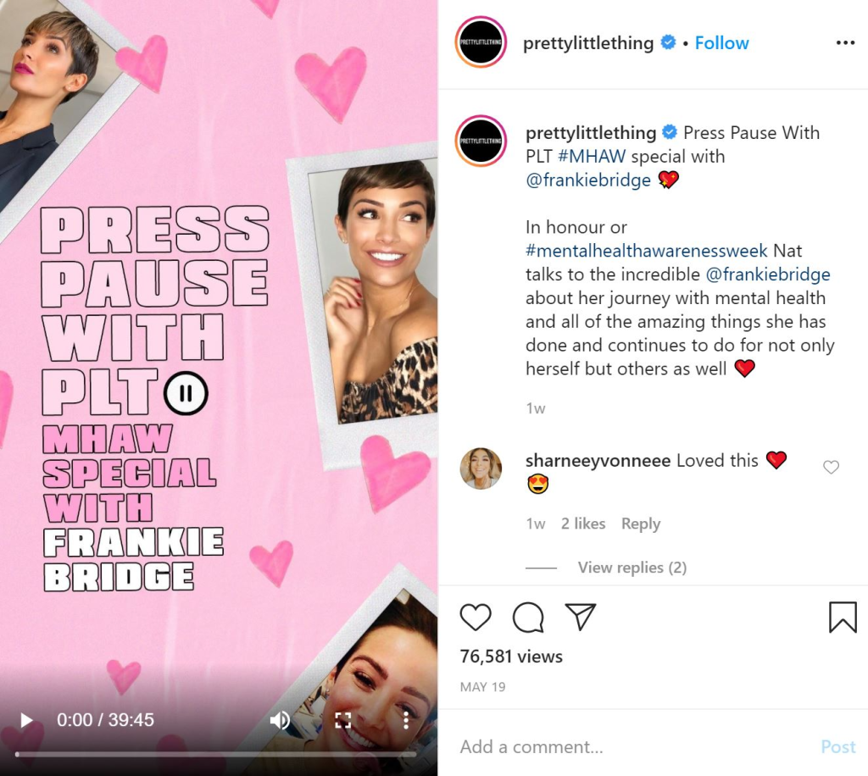Viewport: 868px width, 776px height.
Task: Mute the video sound
Action: 280,719
